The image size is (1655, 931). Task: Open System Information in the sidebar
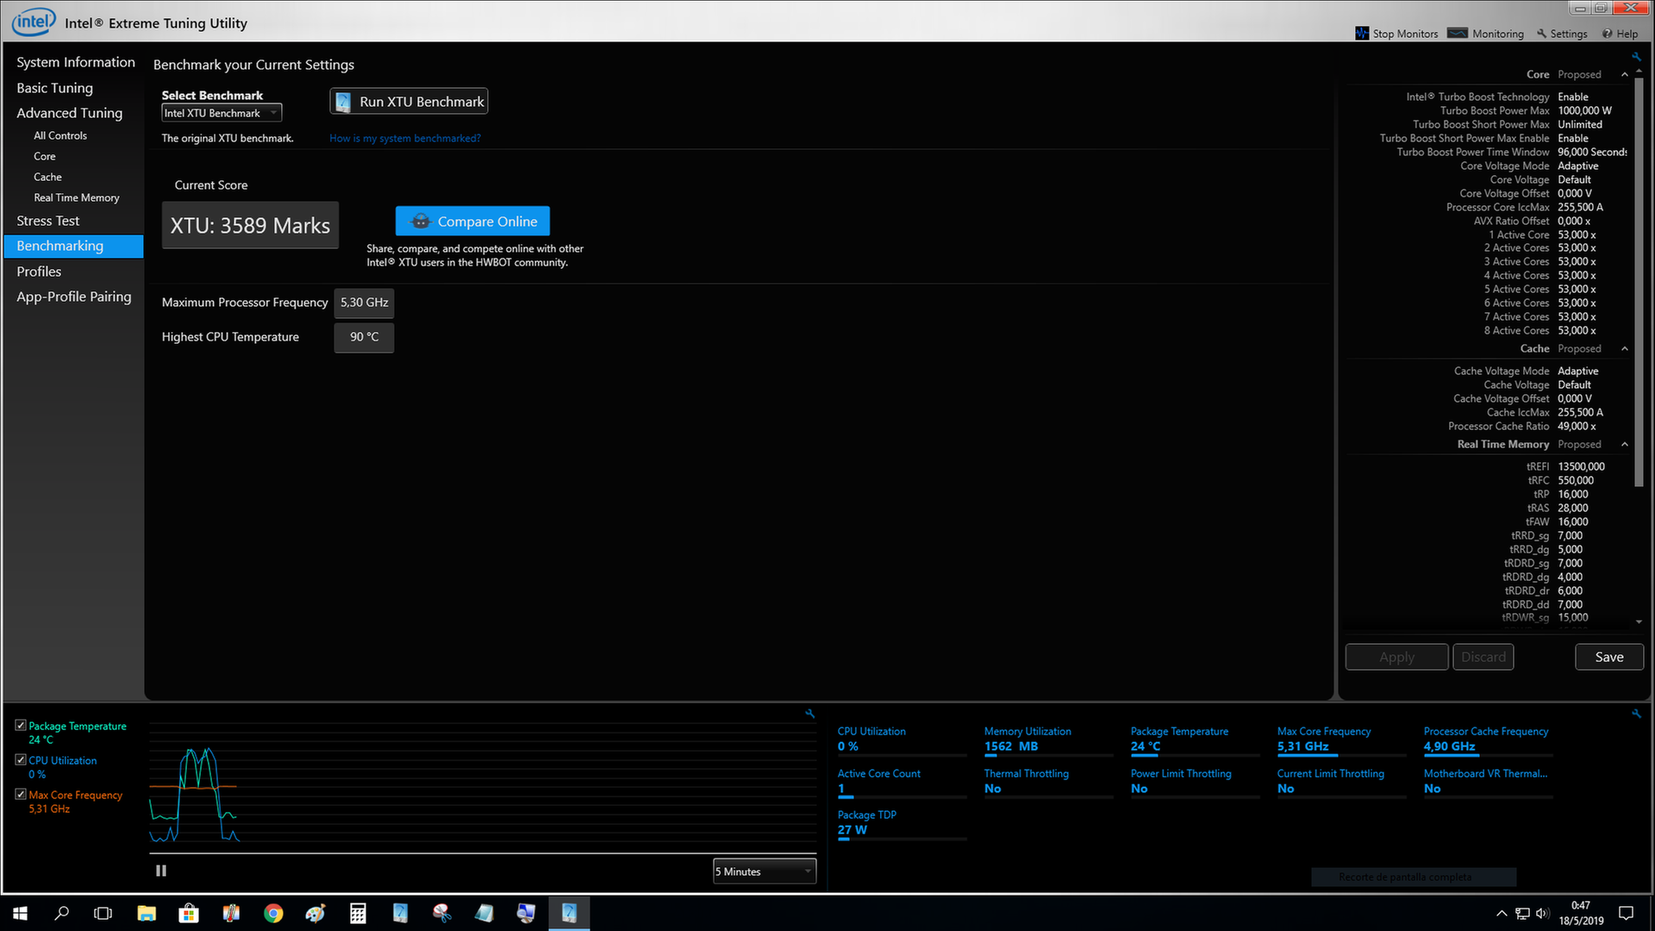coord(76,62)
